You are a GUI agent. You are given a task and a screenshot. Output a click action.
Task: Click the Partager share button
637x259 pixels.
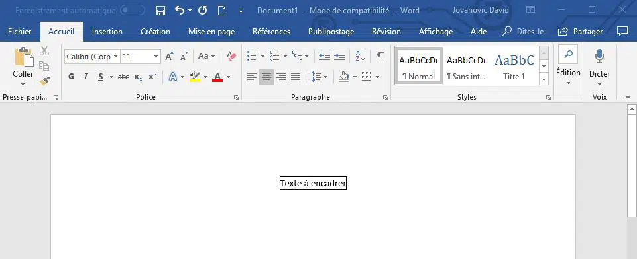point(580,32)
